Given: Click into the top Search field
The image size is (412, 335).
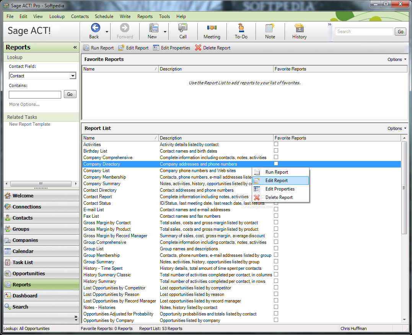Looking at the screenshot, I should click(x=364, y=31).
